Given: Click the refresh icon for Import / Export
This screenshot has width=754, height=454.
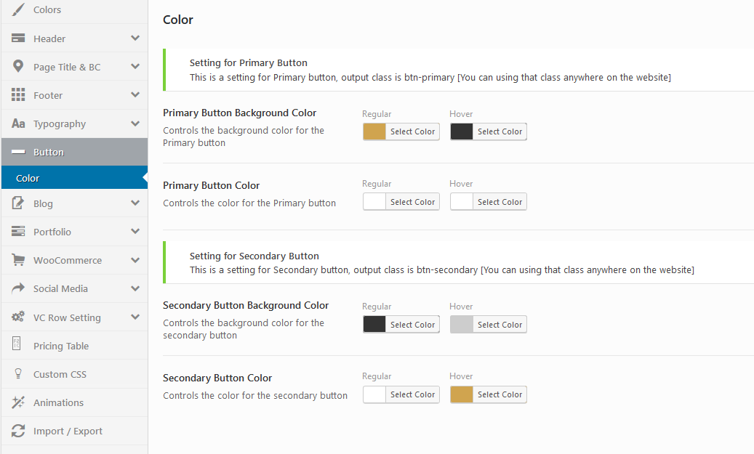Looking at the screenshot, I should click(x=18, y=431).
